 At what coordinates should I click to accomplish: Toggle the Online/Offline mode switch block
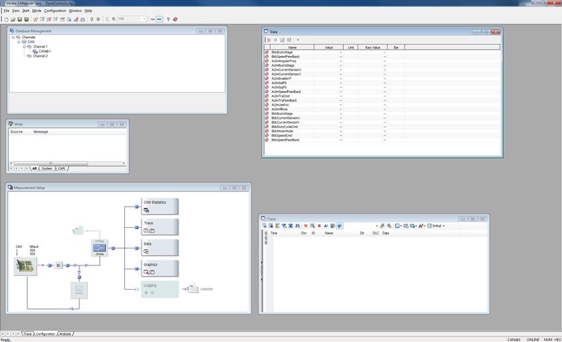point(99,248)
